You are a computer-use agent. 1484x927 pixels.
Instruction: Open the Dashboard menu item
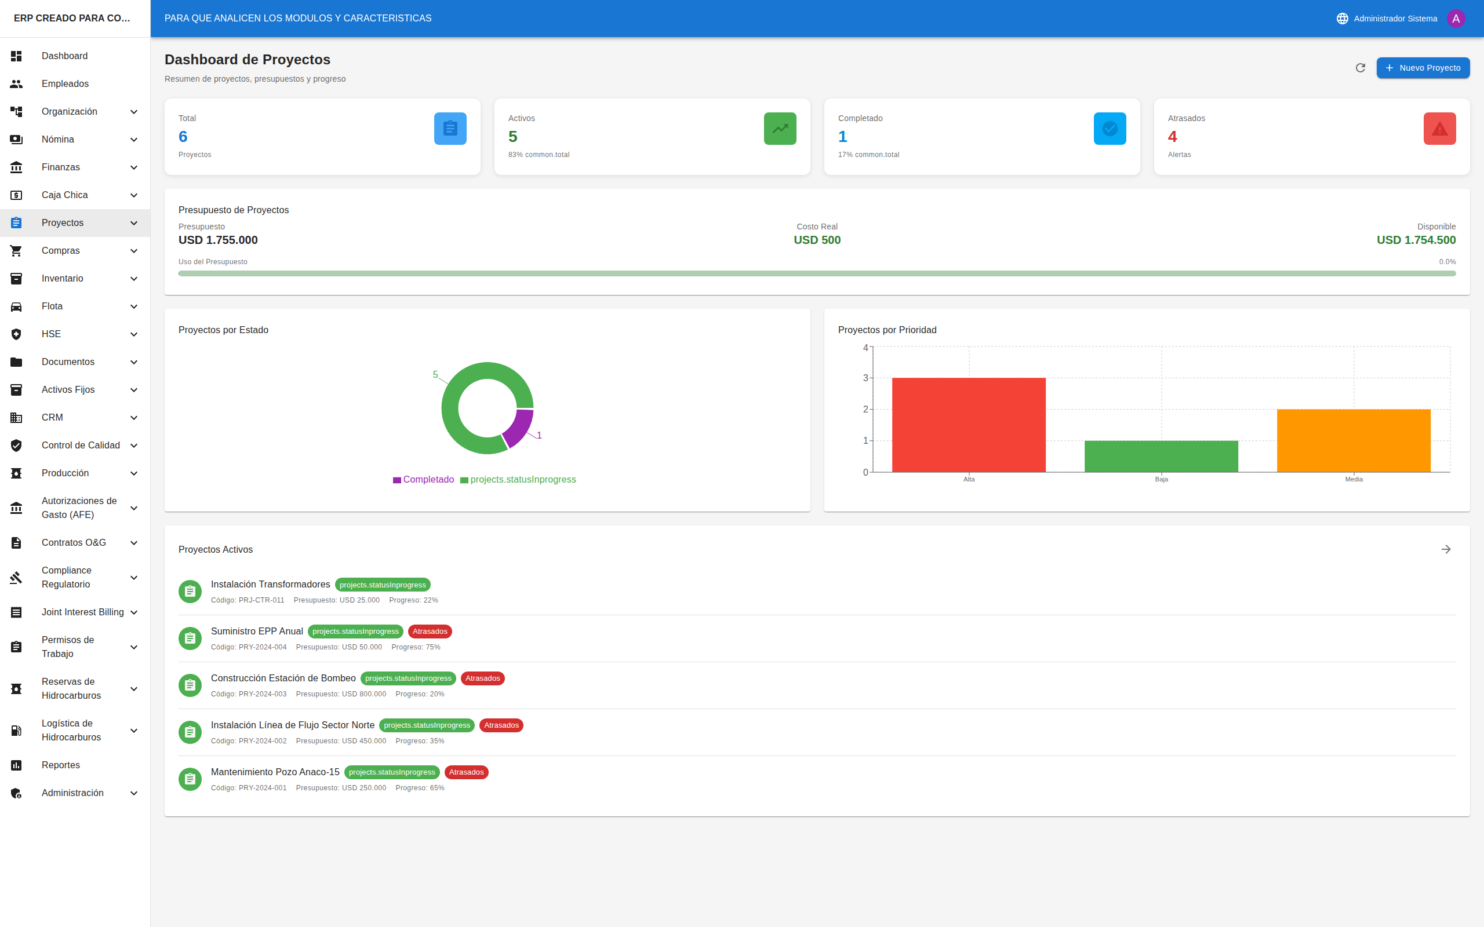65,55
